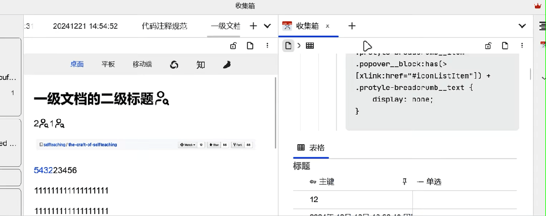Image resolution: width=546 pixels, height=216 pixels.
Task: Click the 标题 database title
Action: (x=302, y=166)
